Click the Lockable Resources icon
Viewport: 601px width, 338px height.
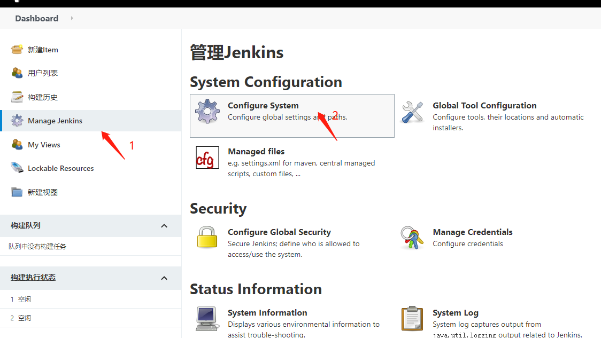point(17,168)
